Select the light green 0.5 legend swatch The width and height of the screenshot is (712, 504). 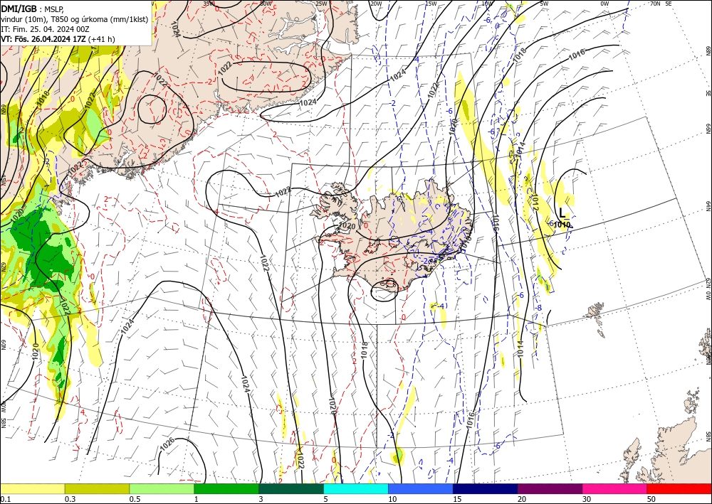pyautogui.click(x=162, y=488)
